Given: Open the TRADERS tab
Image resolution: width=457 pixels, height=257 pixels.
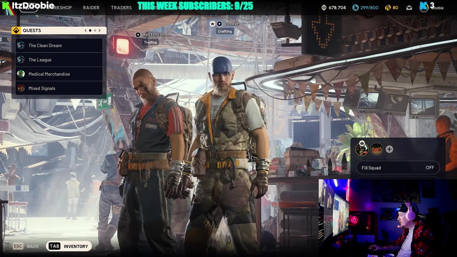Looking at the screenshot, I should (x=121, y=7).
